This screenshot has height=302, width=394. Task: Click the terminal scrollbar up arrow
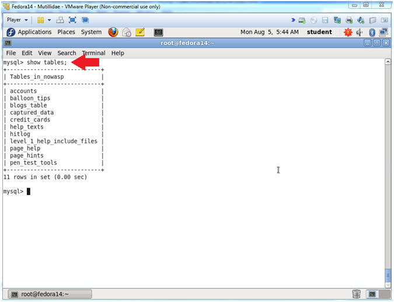tap(388, 61)
